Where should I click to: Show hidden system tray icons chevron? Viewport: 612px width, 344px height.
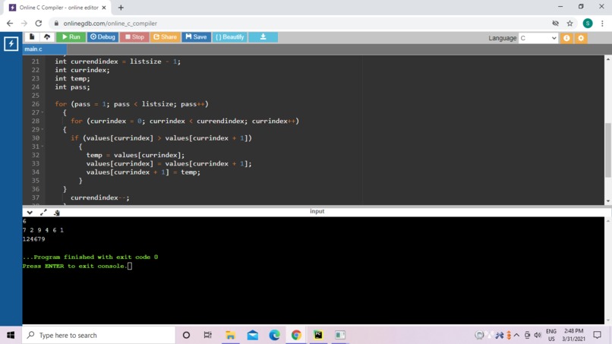516,335
